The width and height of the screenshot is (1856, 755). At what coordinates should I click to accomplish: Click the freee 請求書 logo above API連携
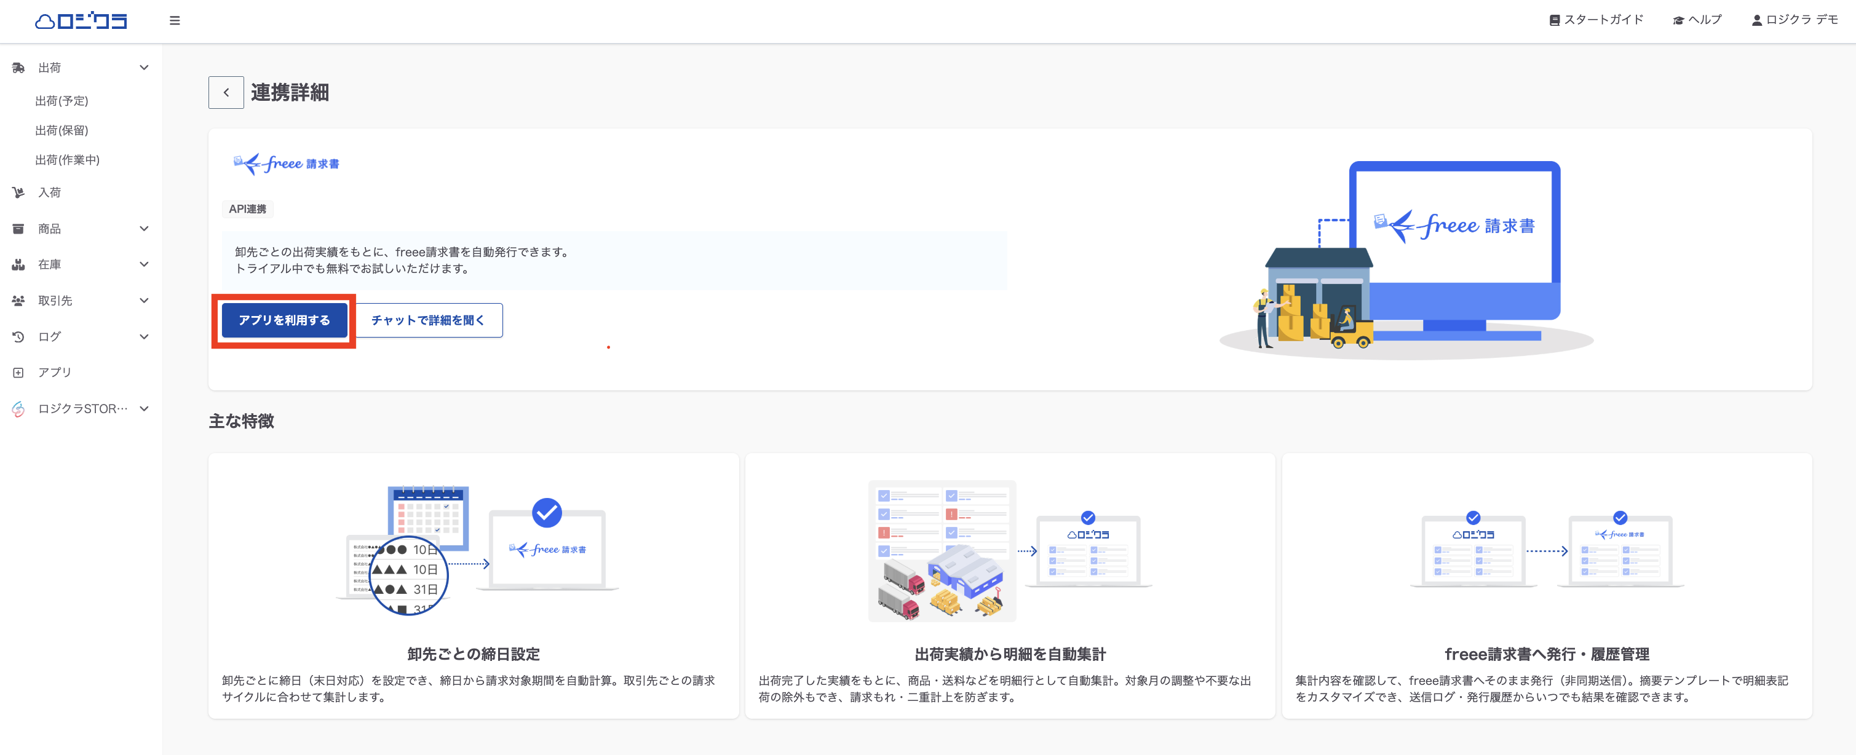(286, 164)
